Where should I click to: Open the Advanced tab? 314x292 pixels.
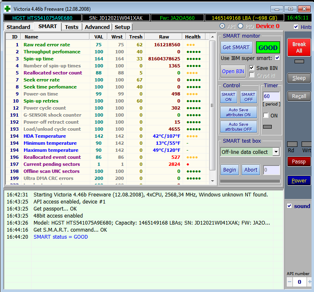[97, 27]
